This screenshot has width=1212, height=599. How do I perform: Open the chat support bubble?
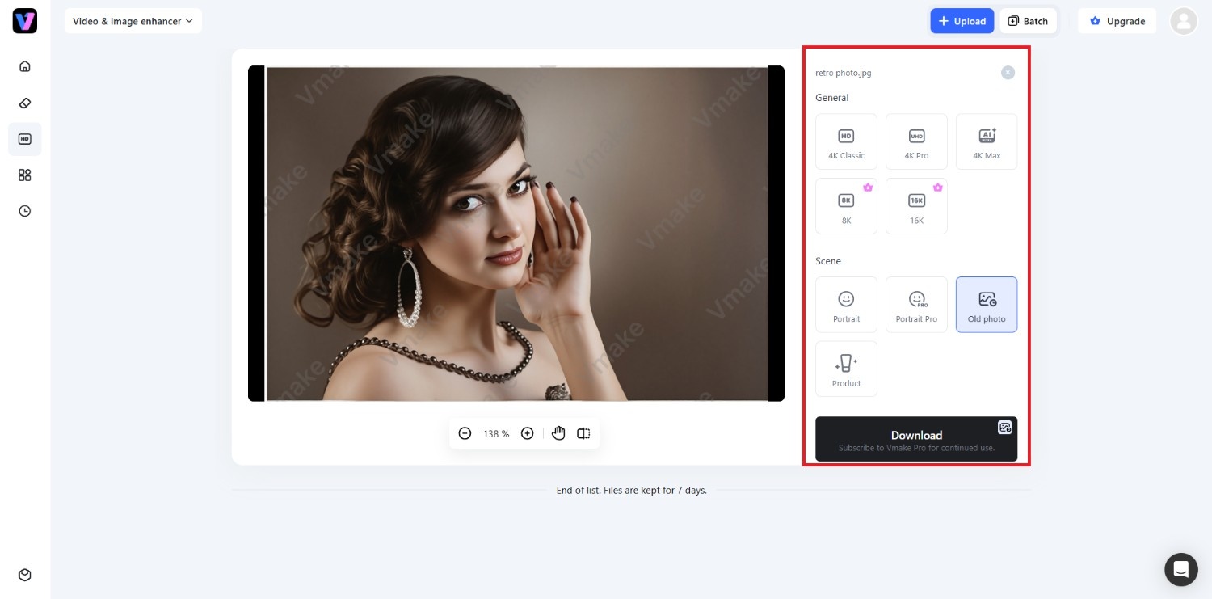point(1180,569)
